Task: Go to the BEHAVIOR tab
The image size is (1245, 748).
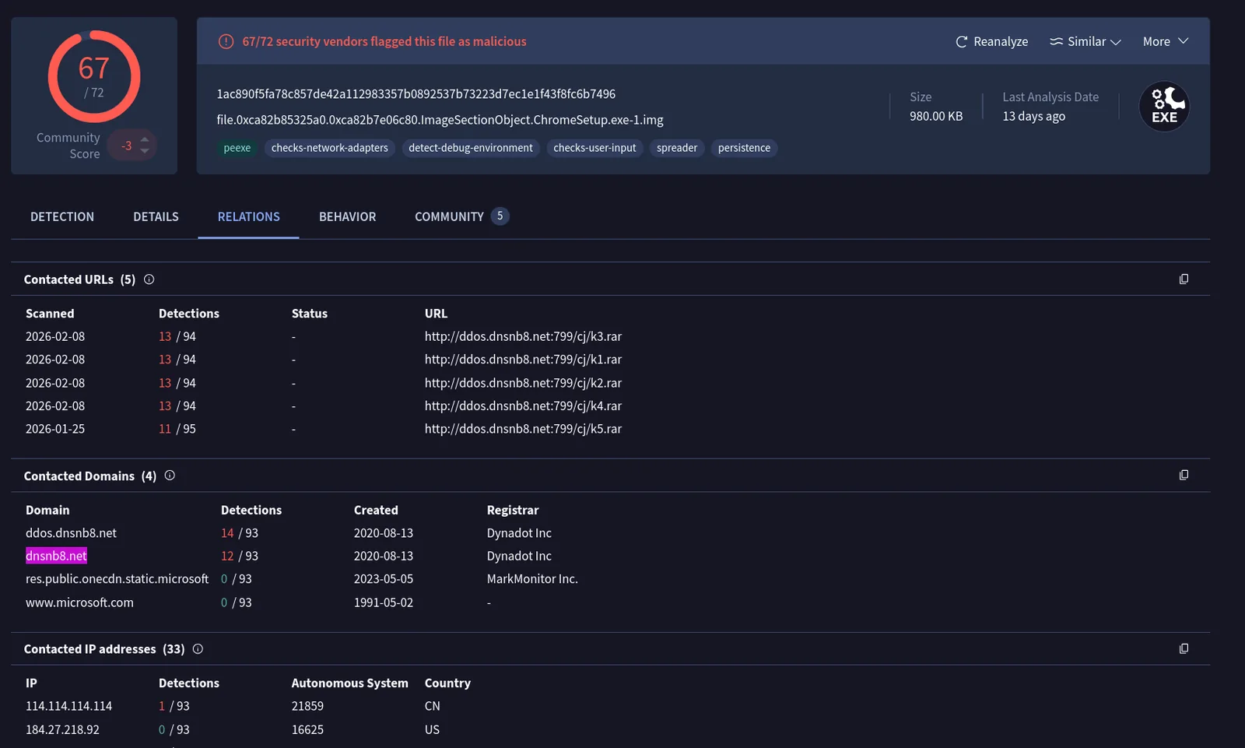Action: [347, 216]
